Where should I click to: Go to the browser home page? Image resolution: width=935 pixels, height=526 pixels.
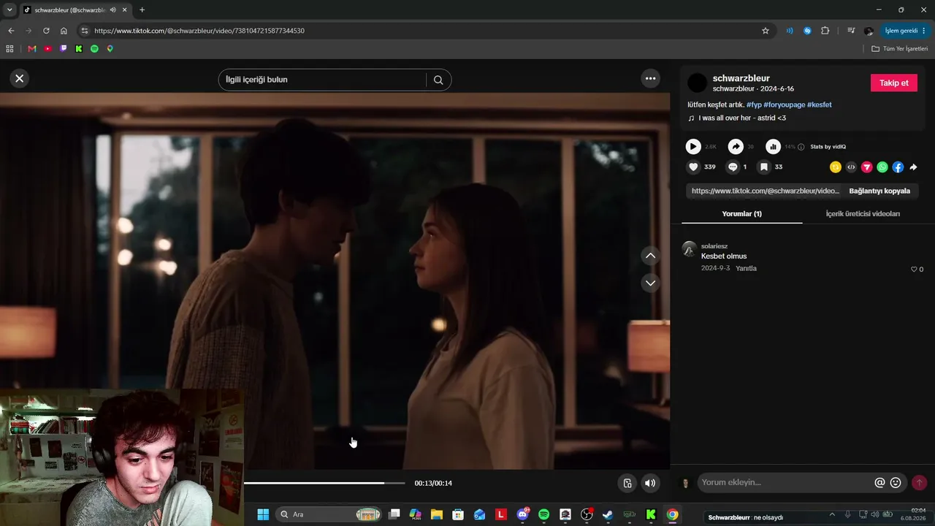(x=64, y=31)
